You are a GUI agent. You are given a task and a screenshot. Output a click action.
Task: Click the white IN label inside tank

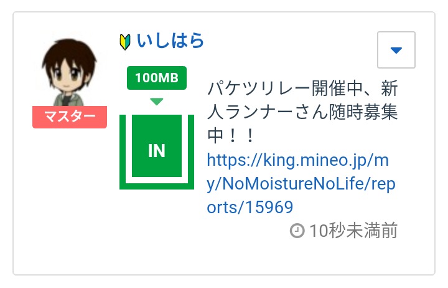pyautogui.click(x=156, y=151)
